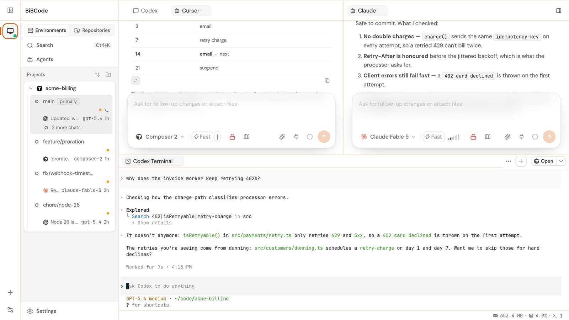
Task: Open terminal more options ellipsis
Action: (509, 161)
